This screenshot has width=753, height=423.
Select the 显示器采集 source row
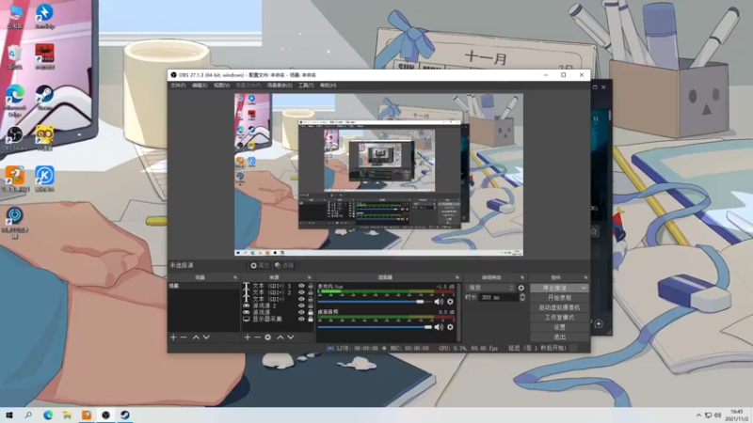278,319
